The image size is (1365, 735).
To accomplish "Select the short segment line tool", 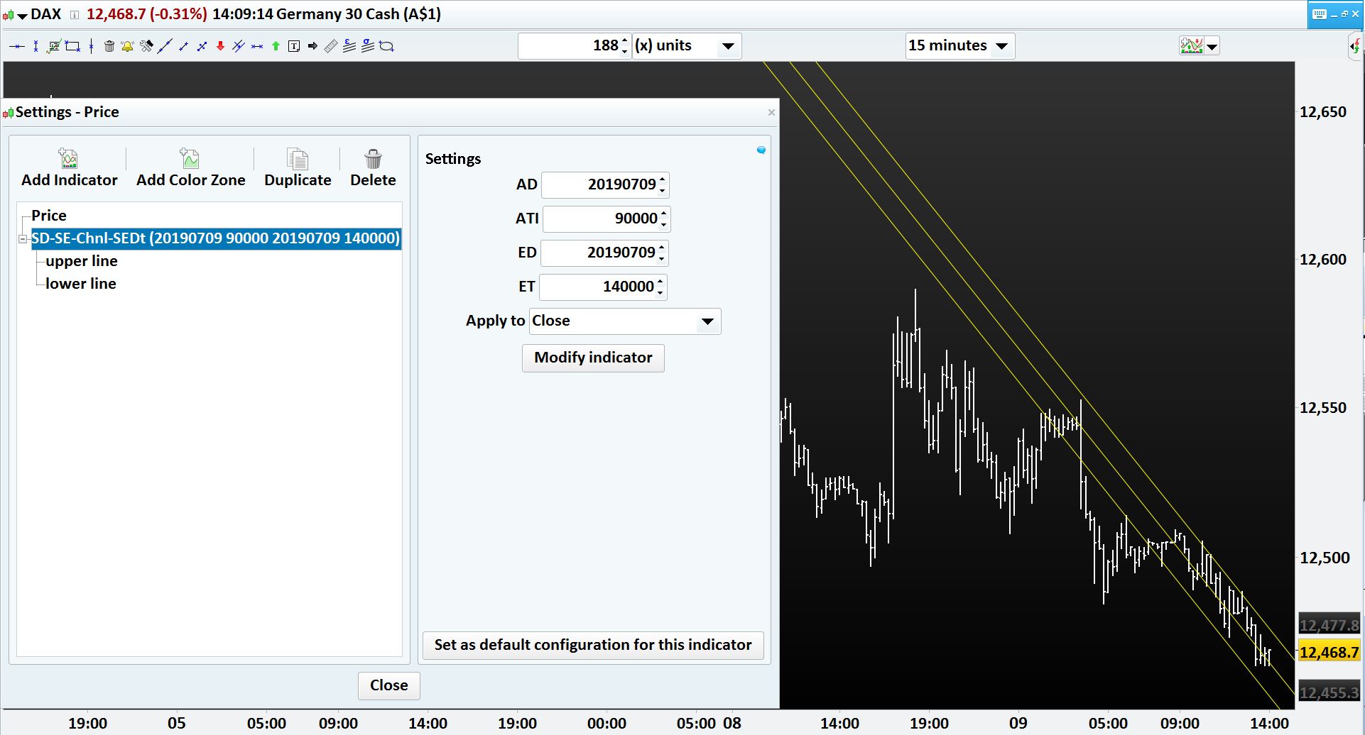I will click(183, 47).
